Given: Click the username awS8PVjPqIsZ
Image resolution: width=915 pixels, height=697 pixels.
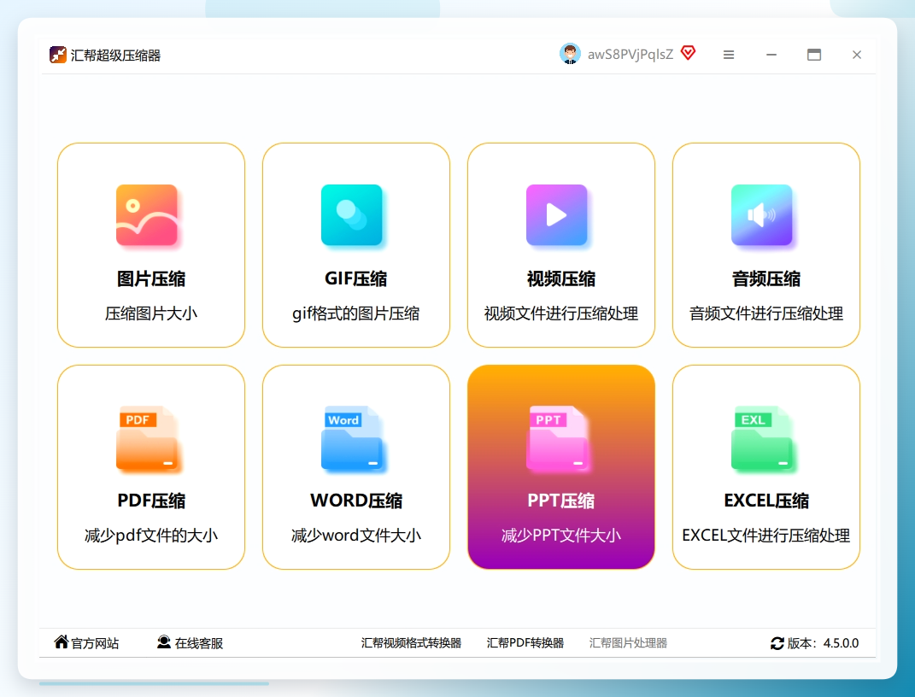Looking at the screenshot, I should pos(631,55).
